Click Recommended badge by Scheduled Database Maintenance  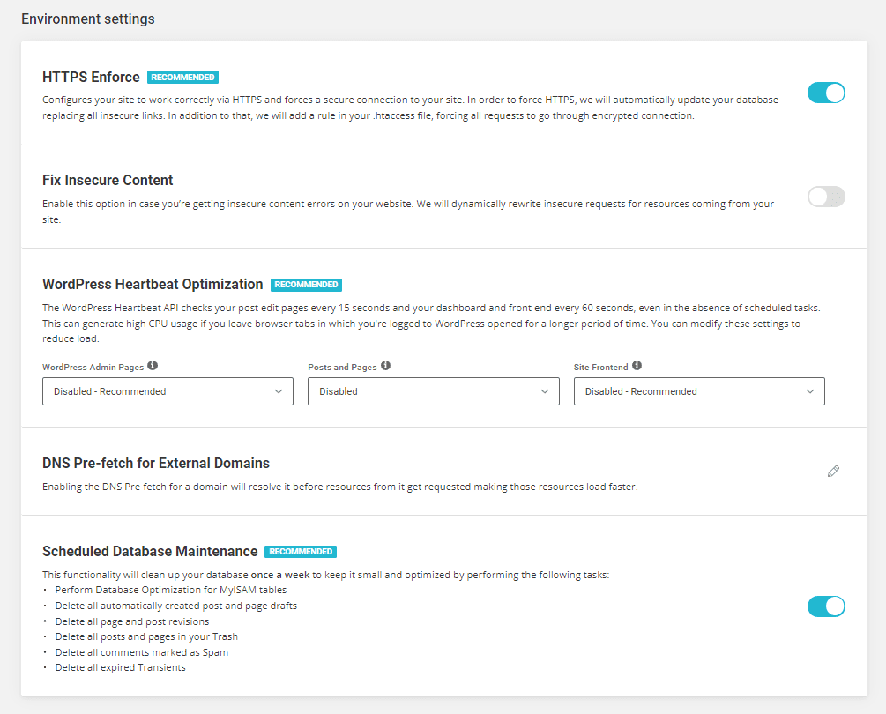[300, 552]
